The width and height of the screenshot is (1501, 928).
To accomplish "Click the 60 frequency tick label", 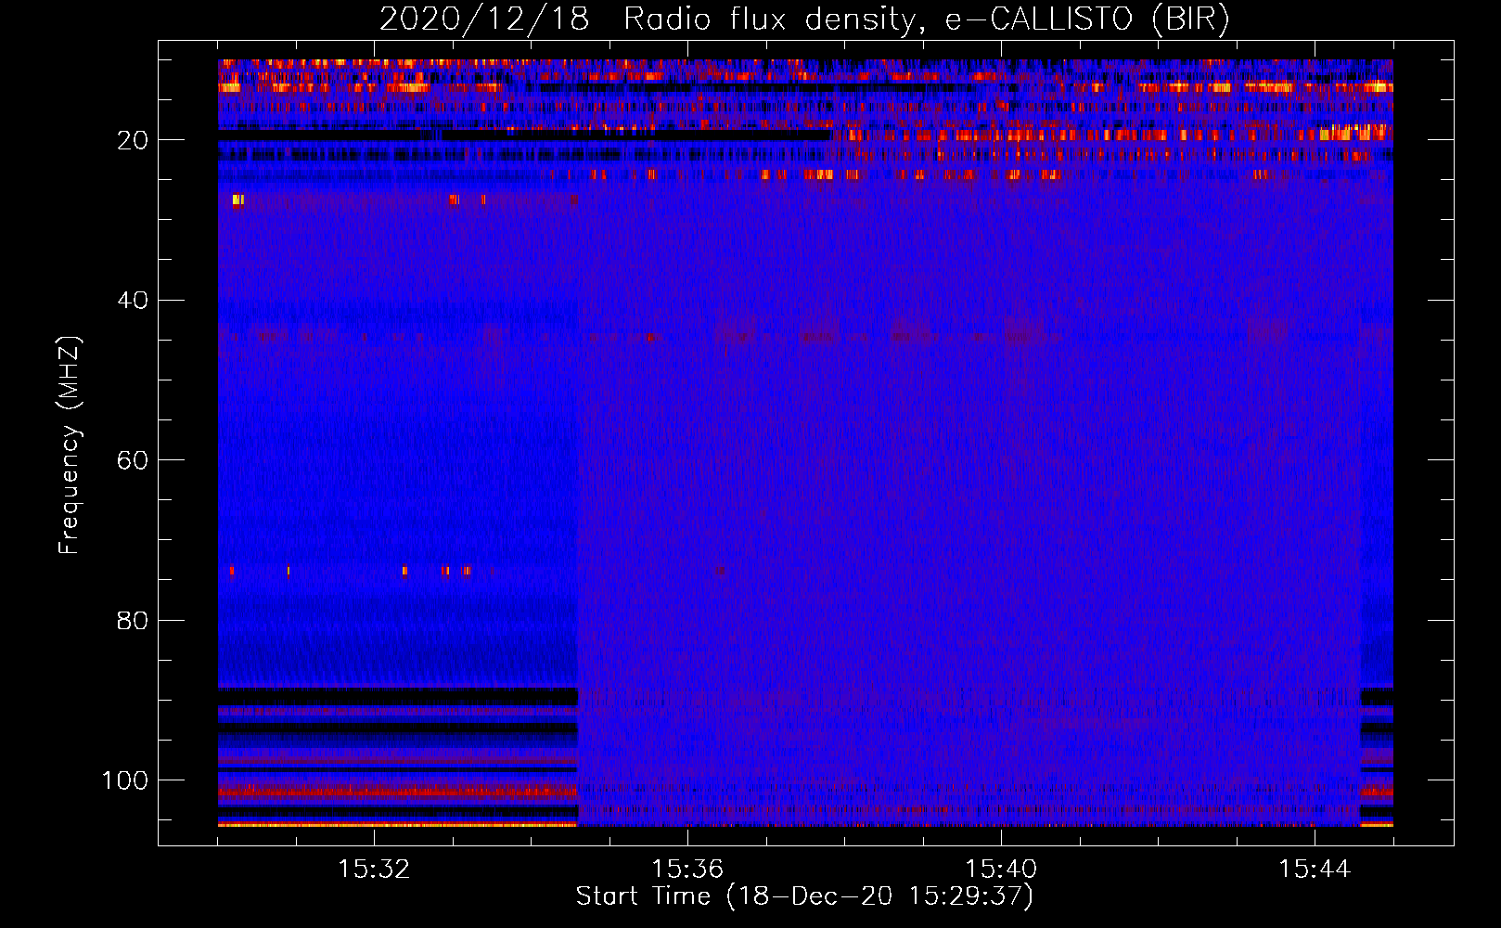I will coord(133,460).
